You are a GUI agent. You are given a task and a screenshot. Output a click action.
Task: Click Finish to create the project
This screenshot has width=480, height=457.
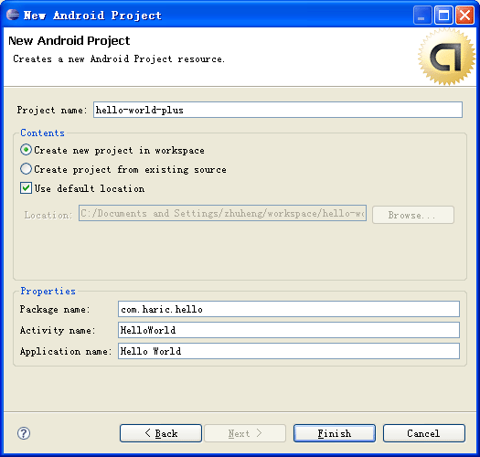[x=335, y=433]
